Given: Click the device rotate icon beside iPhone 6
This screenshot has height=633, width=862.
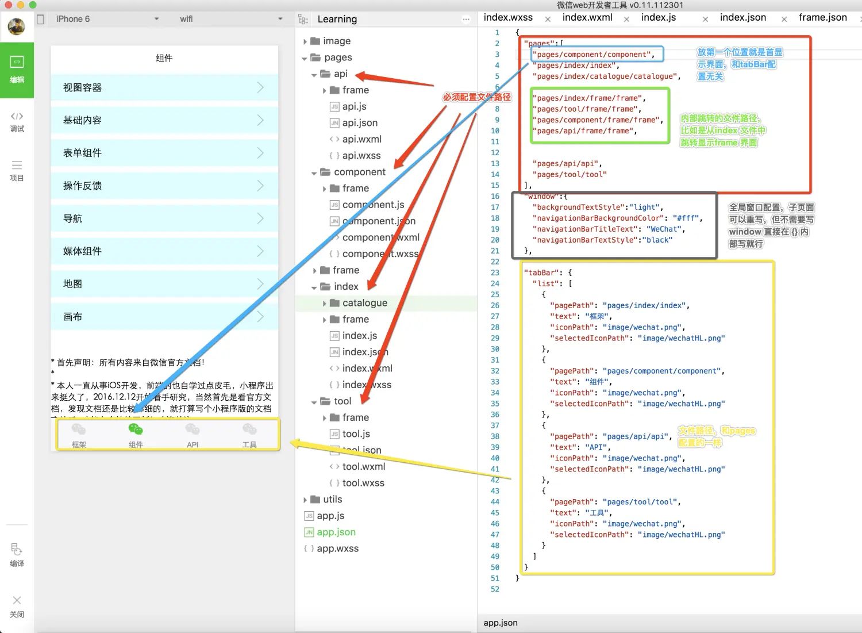Looking at the screenshot, I should (40, 19).
